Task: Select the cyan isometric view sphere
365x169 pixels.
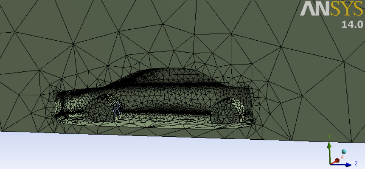Action: [x=344, y=152]
